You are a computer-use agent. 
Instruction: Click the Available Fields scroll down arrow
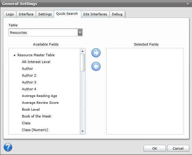(82, 131)
